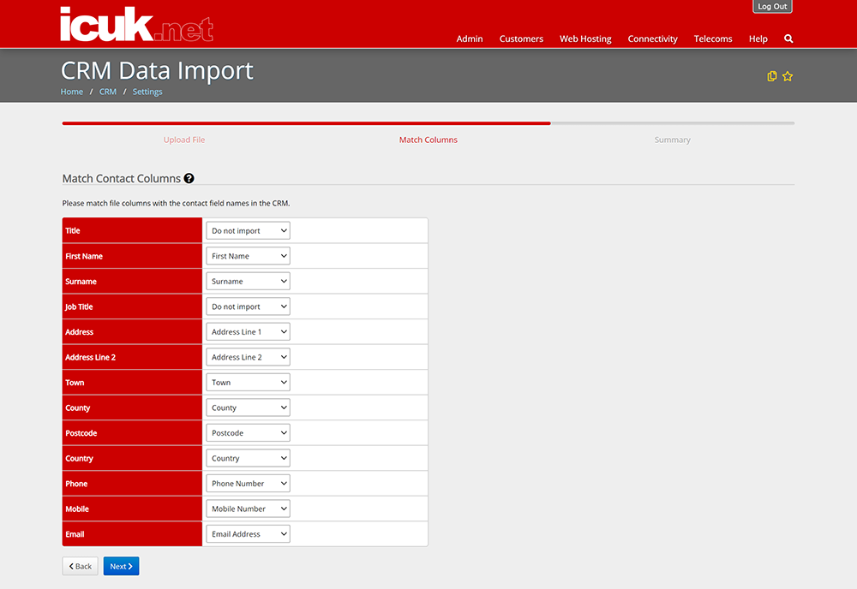Open the Web Hosting menu
This screenshot has width=857, height=589.
point(585,39)
